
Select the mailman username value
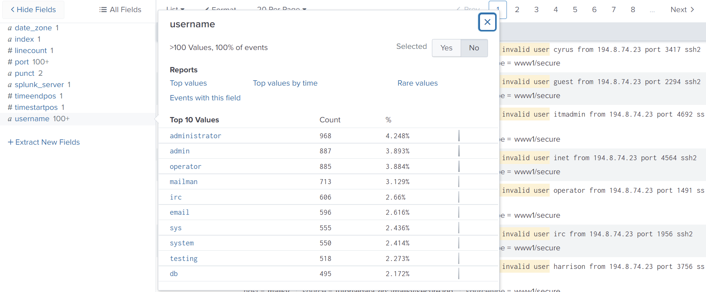pos(184,182)
